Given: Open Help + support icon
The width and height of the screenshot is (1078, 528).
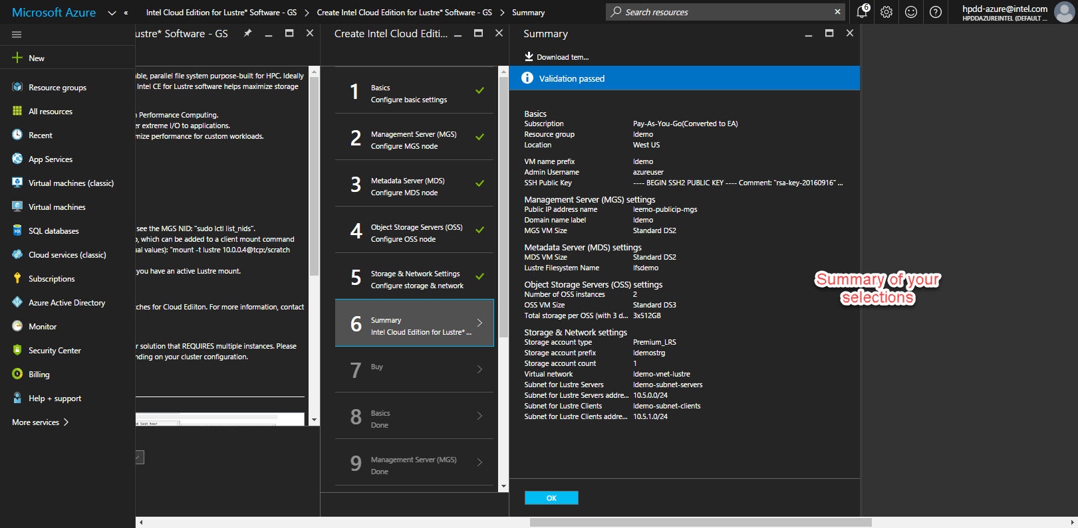Looking at the screenshot, I should click(17, 398).
